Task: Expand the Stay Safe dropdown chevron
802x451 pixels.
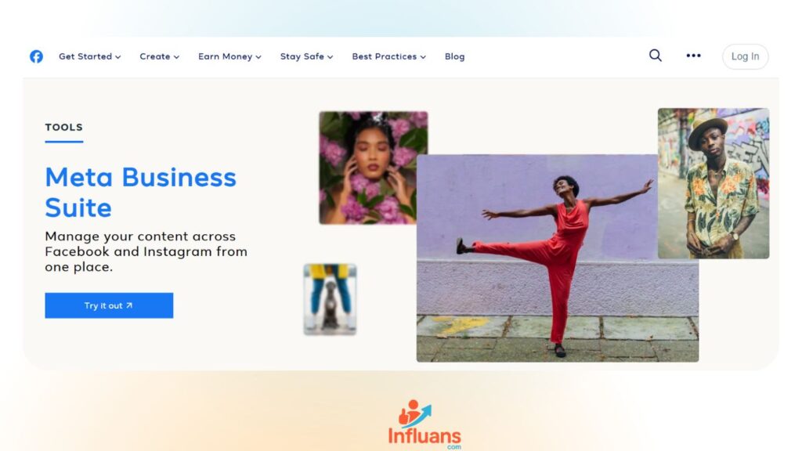Action: point(331,57)
